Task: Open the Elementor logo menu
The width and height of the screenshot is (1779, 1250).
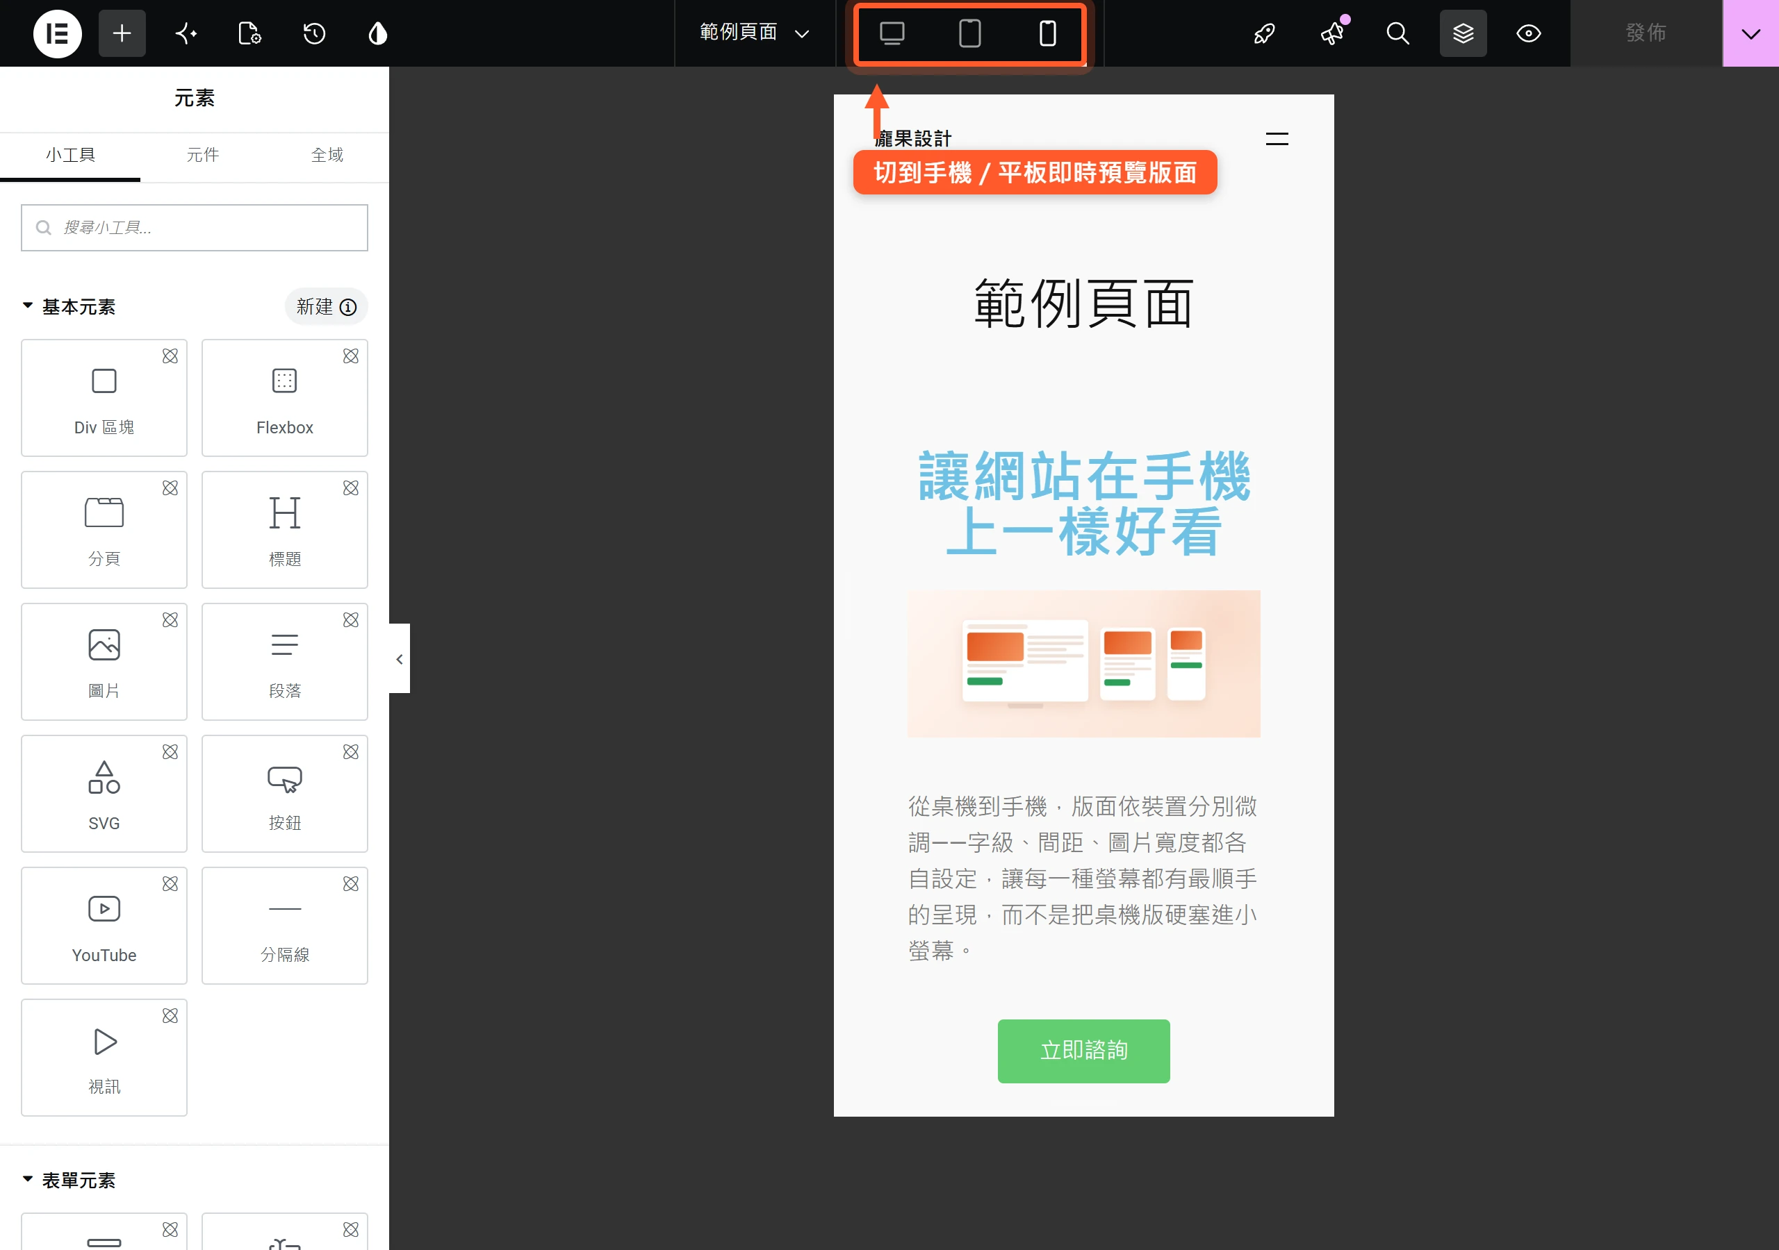Action: click(x=58, y=33)
